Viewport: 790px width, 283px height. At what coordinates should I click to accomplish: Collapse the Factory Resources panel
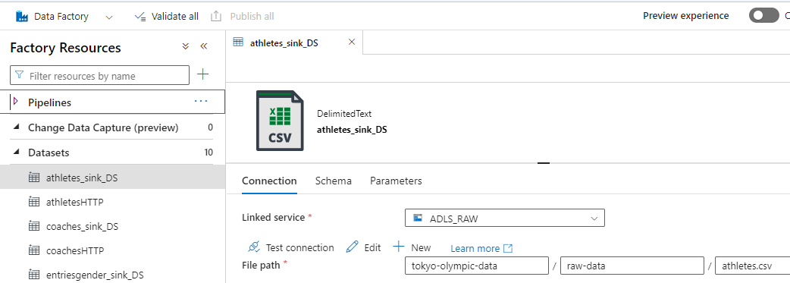(x=203, y=46)
